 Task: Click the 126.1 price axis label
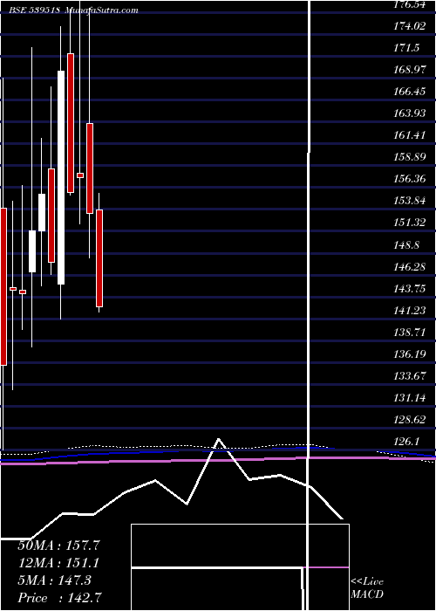[x=406, y=442]
